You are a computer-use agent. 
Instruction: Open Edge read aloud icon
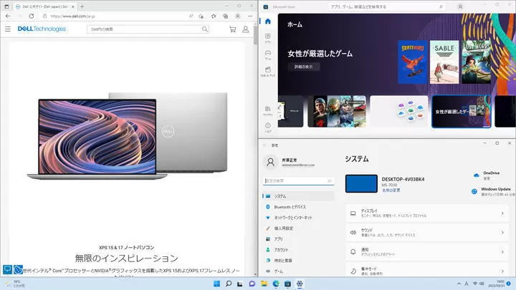191,16
